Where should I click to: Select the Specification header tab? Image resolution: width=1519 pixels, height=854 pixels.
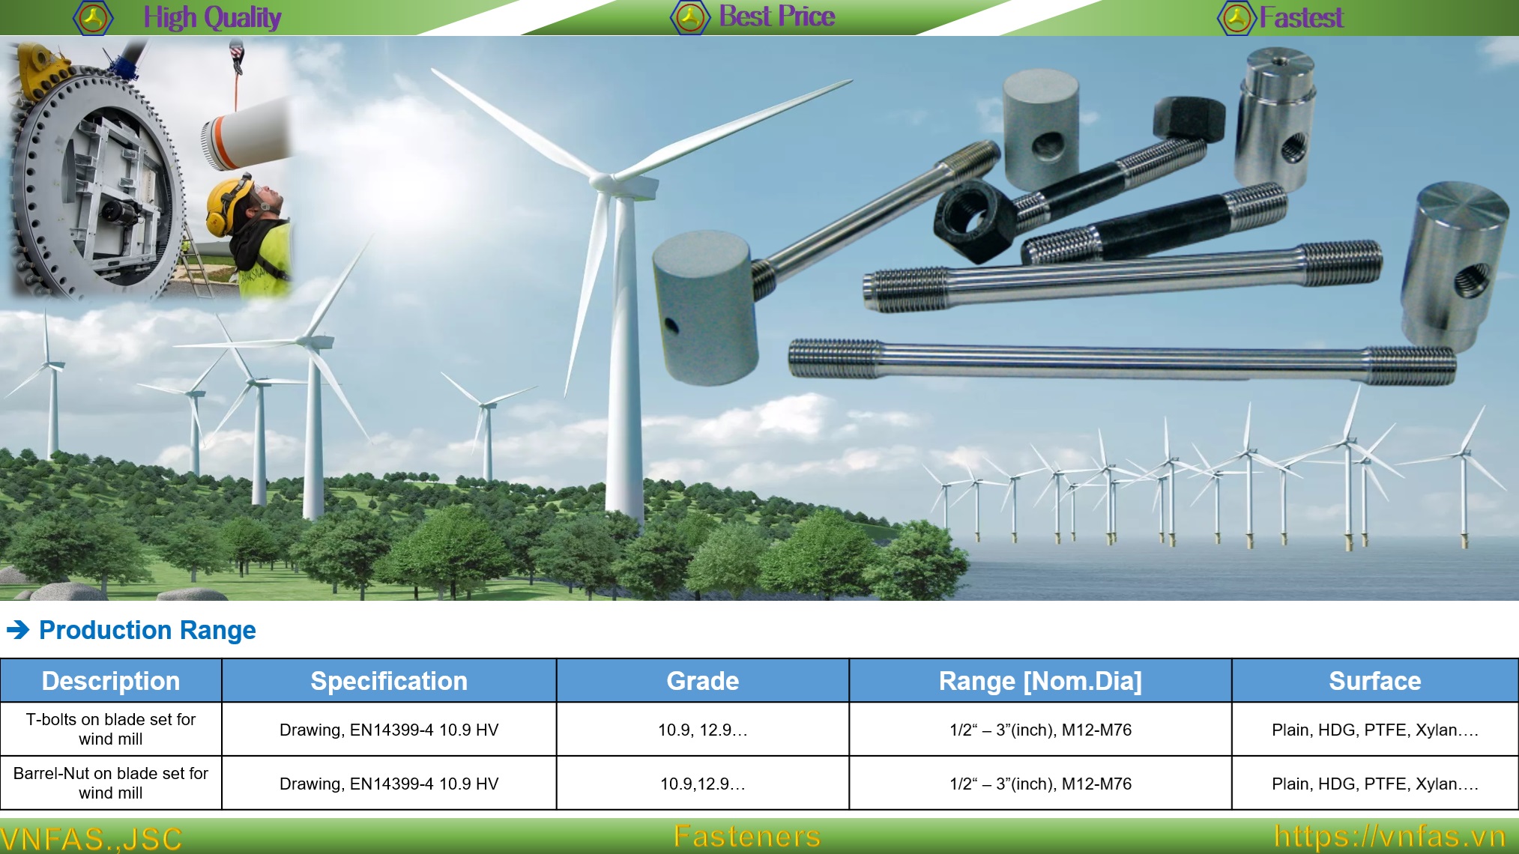point(388,682)
